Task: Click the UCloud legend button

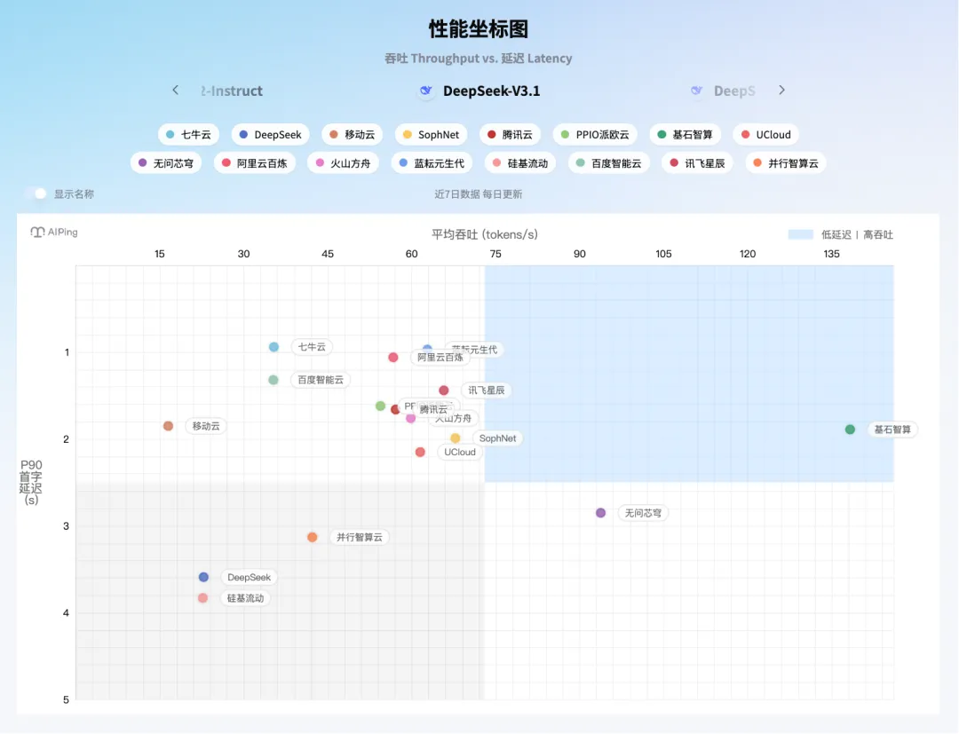Action: (765, 135)
